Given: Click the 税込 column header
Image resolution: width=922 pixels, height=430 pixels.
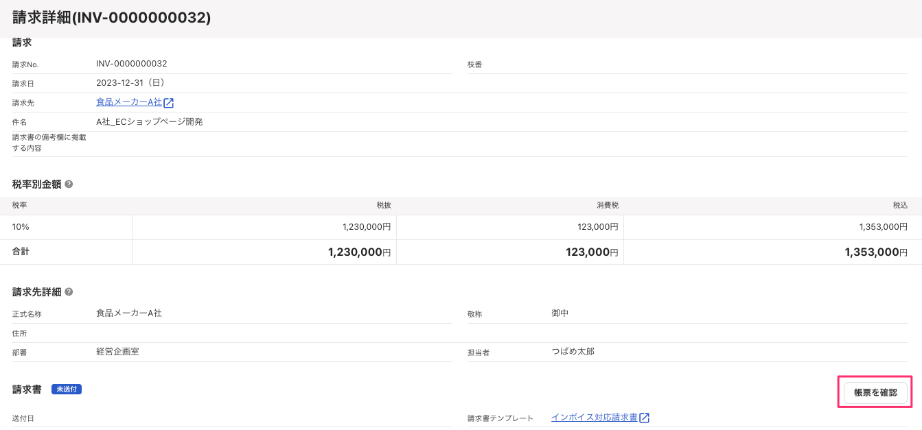Looking at the screenshot, I should coord(900,205).
